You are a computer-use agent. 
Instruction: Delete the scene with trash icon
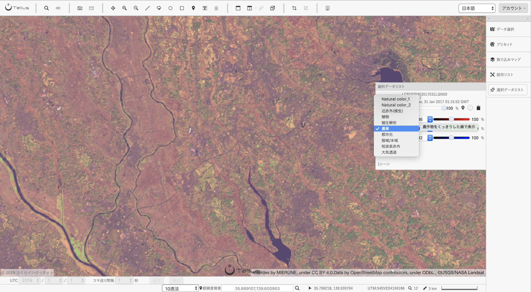click(x=478, y=108)
